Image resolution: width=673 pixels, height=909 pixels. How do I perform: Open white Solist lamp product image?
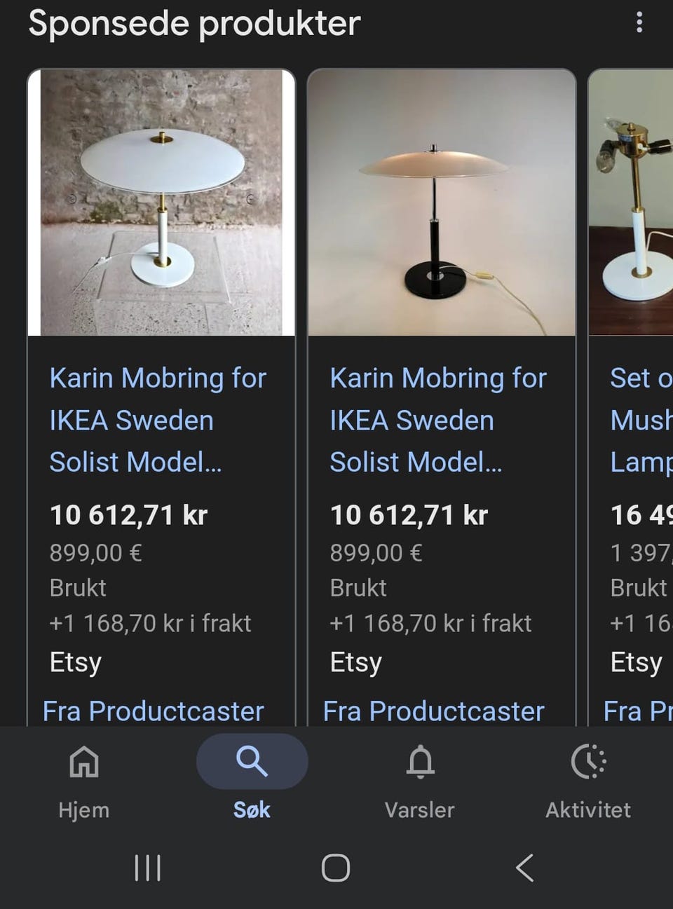coord(161,203)
